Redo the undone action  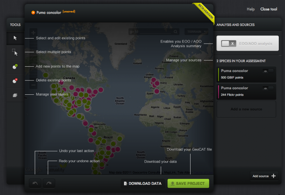pos(49,183)
